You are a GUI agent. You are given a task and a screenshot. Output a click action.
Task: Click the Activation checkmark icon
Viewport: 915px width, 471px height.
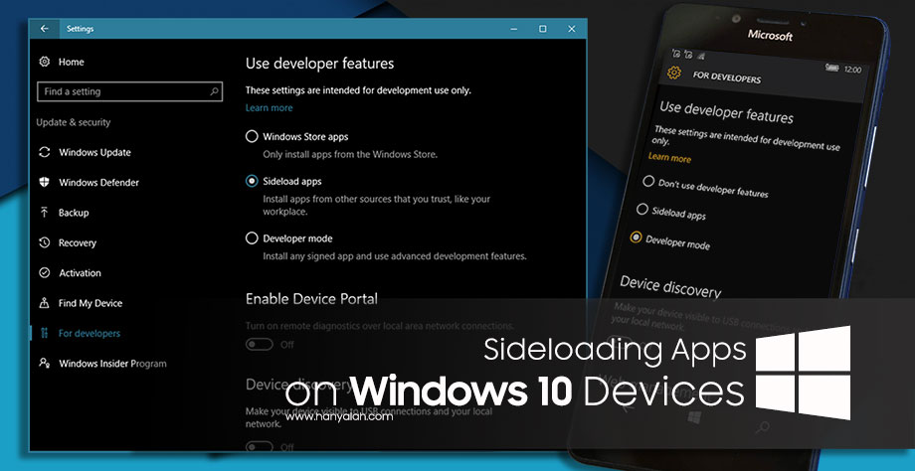point(45,273)
